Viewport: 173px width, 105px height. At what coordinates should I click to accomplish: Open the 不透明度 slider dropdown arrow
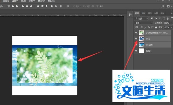point(171,23)
